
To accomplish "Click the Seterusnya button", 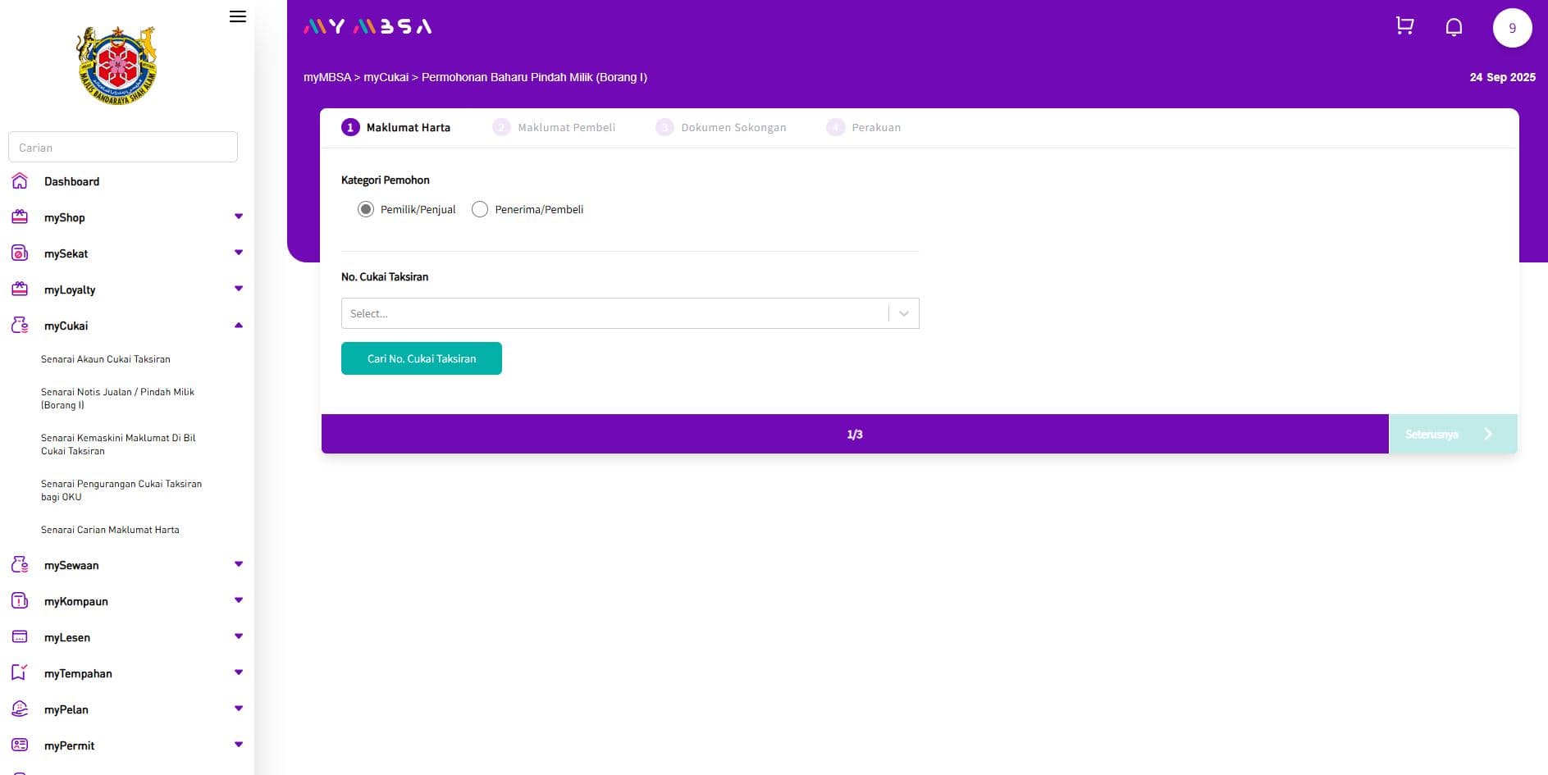I will (x=1452, y=434).
